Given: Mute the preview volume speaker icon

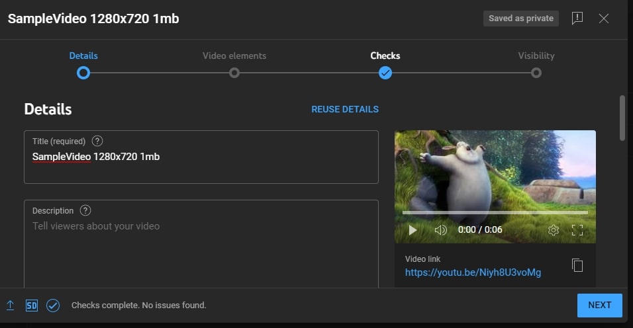Looking at the screenshot, I should coord(440,229).
